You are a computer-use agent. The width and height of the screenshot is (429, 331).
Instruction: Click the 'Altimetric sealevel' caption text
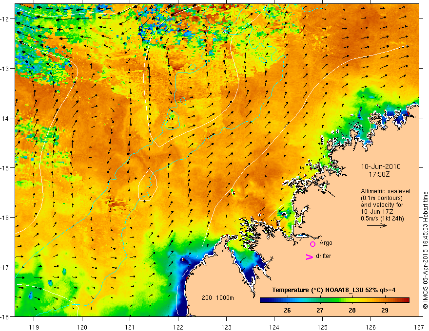coord(386,191)
